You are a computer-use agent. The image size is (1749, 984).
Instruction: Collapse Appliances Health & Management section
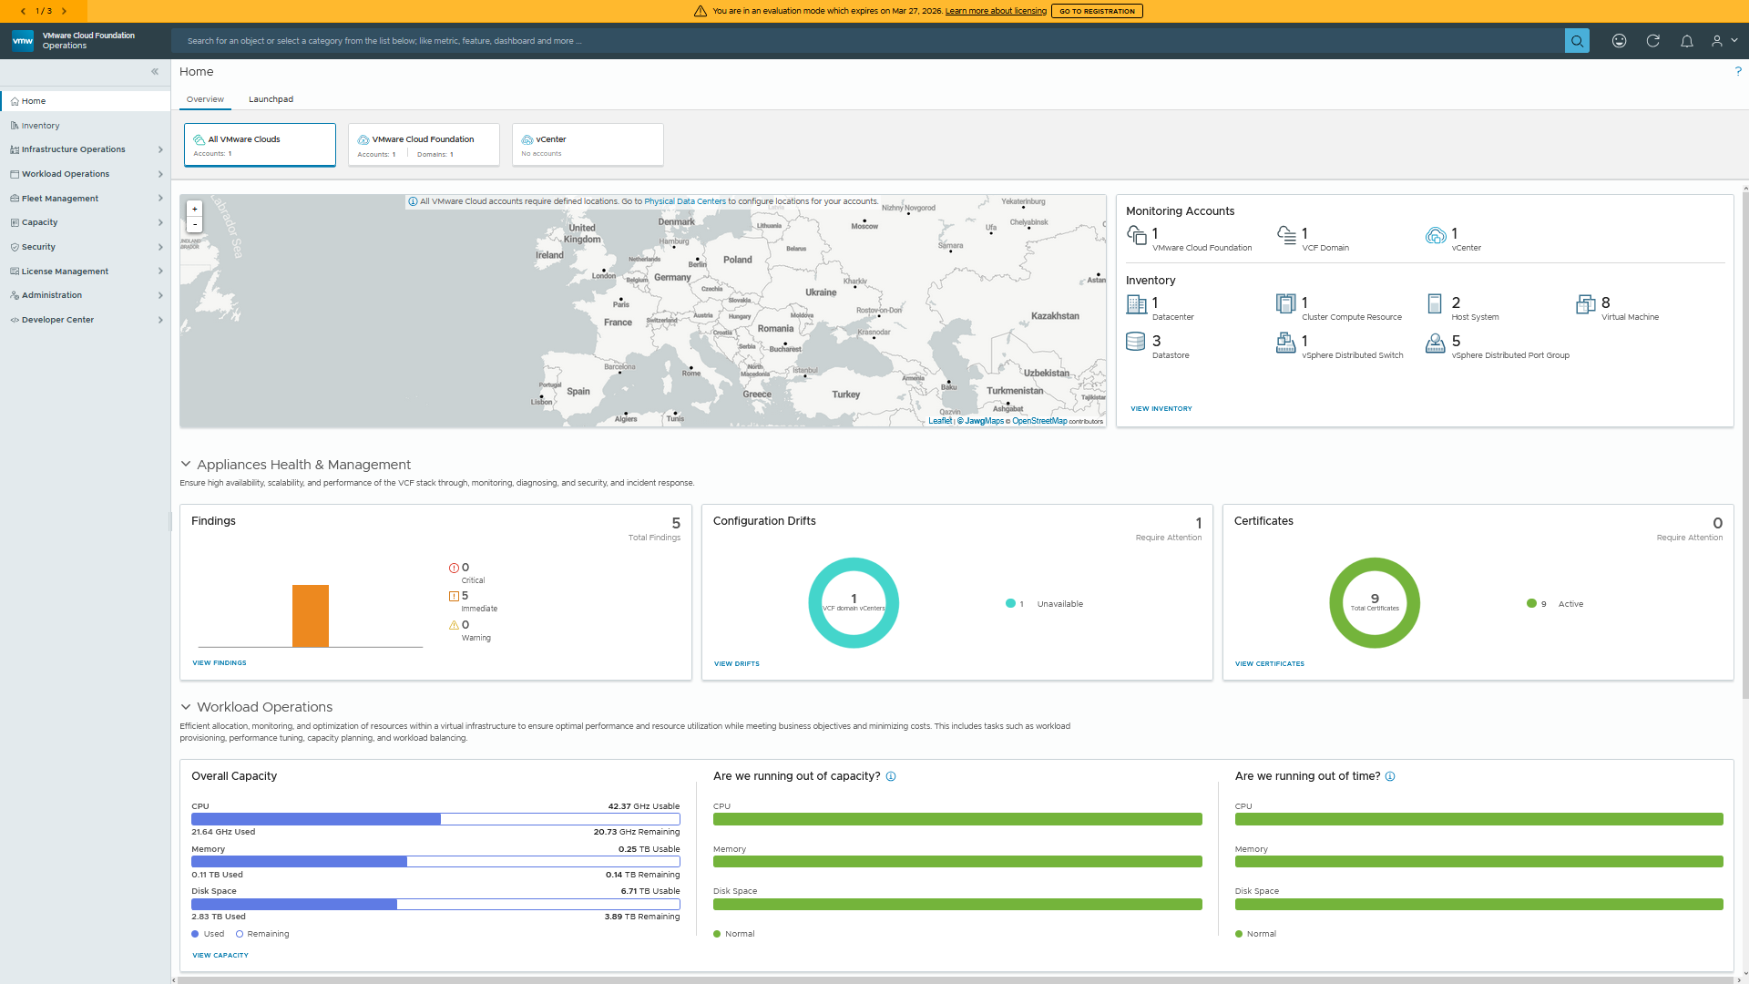[186, 465]
